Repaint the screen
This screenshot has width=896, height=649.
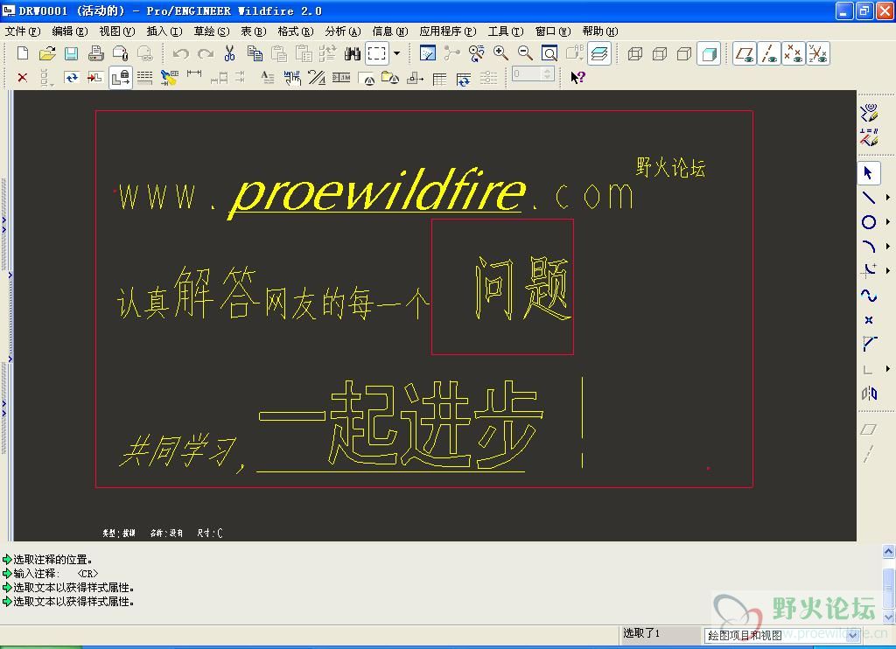(427, 53)
